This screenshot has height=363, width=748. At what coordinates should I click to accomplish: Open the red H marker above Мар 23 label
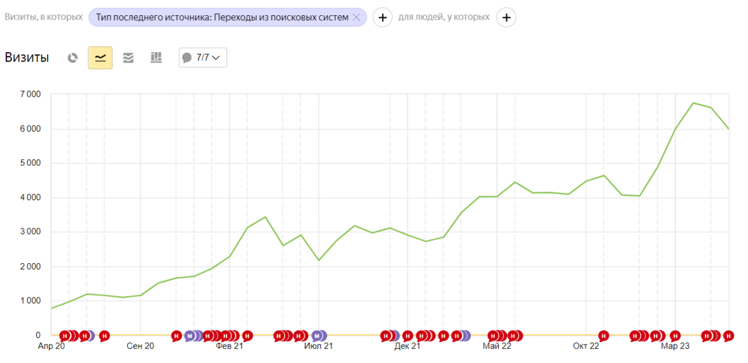pos(675,336)
